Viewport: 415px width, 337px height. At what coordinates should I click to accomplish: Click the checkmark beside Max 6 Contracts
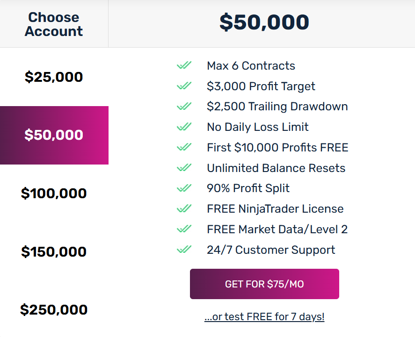coord(184,65)
